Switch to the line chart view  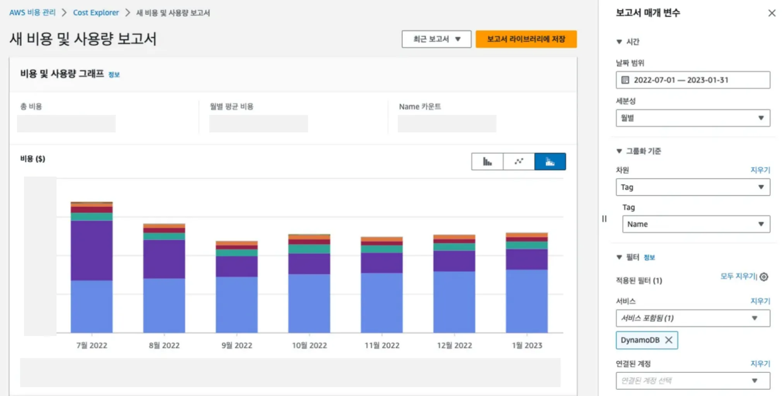coord(518,161)
